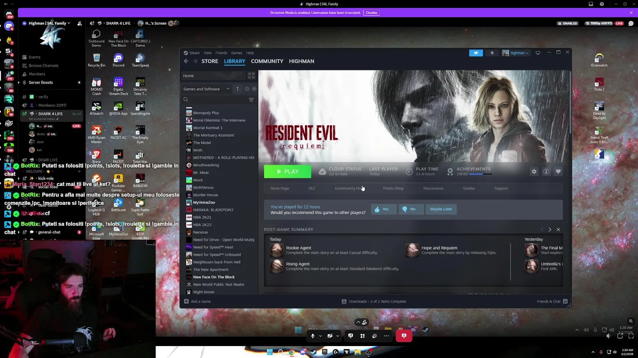Open Server Boosts in Discord
Viewport: 638px width, 358px height.
40,83
